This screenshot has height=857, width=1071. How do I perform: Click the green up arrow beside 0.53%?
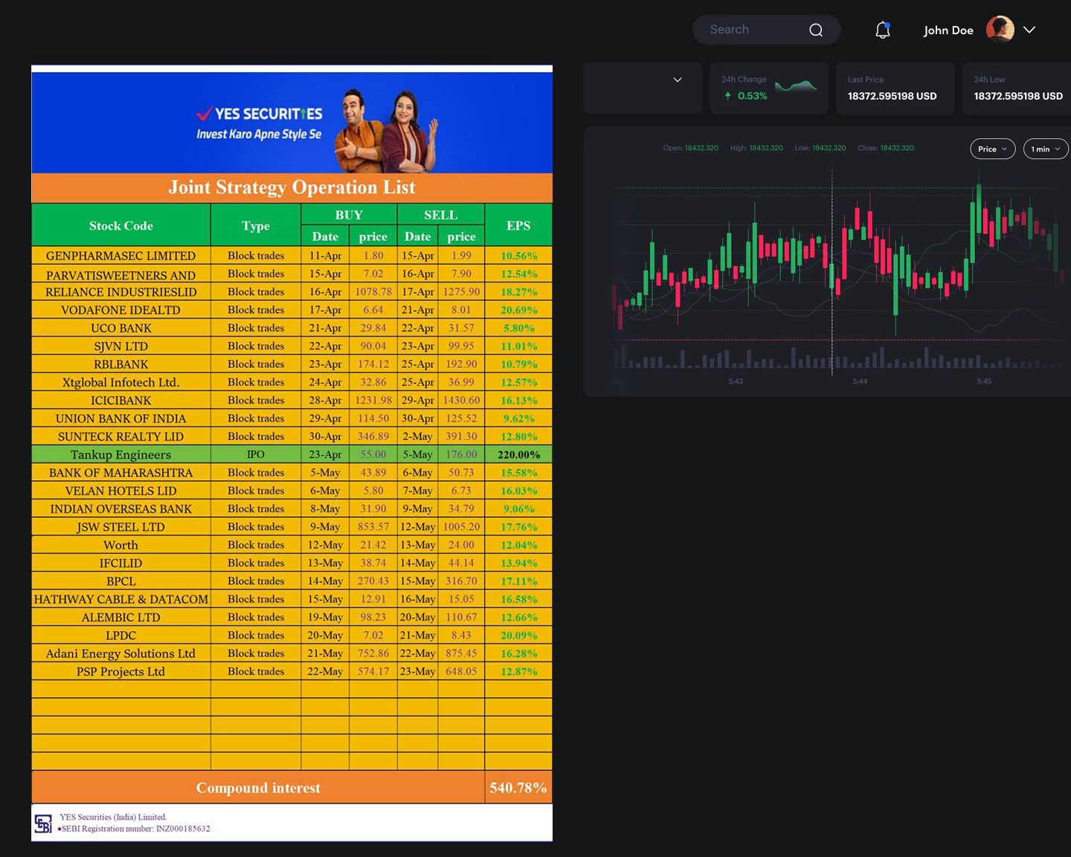pos(727,96)
